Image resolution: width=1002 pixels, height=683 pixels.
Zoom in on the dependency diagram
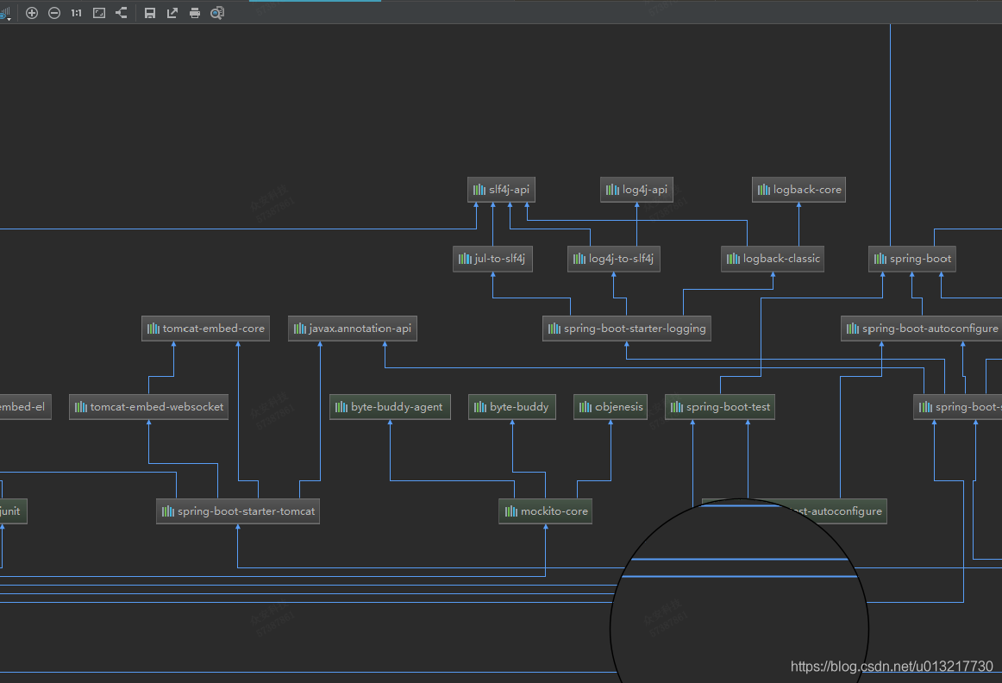(32, 13)
